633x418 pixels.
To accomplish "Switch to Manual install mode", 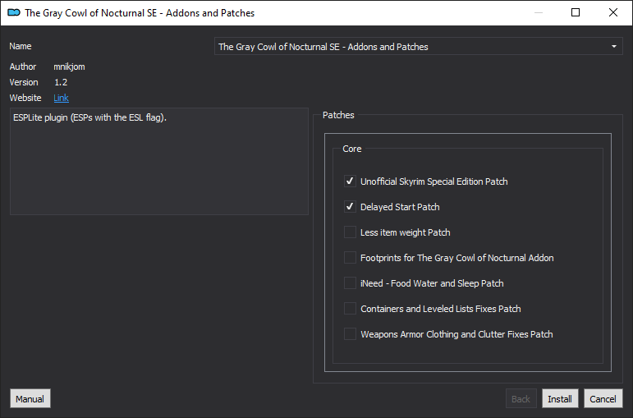I will click(30, 398).
